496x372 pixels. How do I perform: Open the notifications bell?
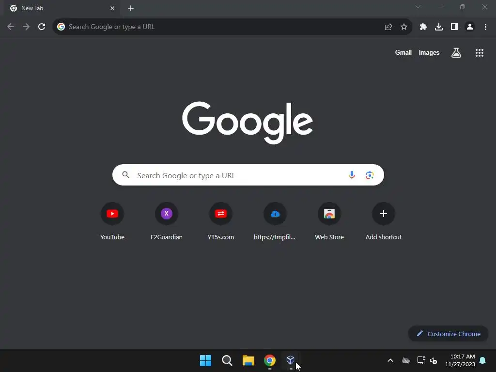pos(483,360)
